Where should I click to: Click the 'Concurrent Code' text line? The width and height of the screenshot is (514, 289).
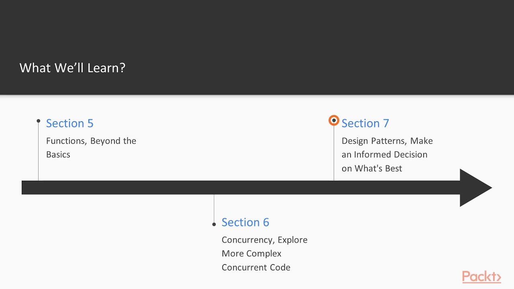coord(256,267)
